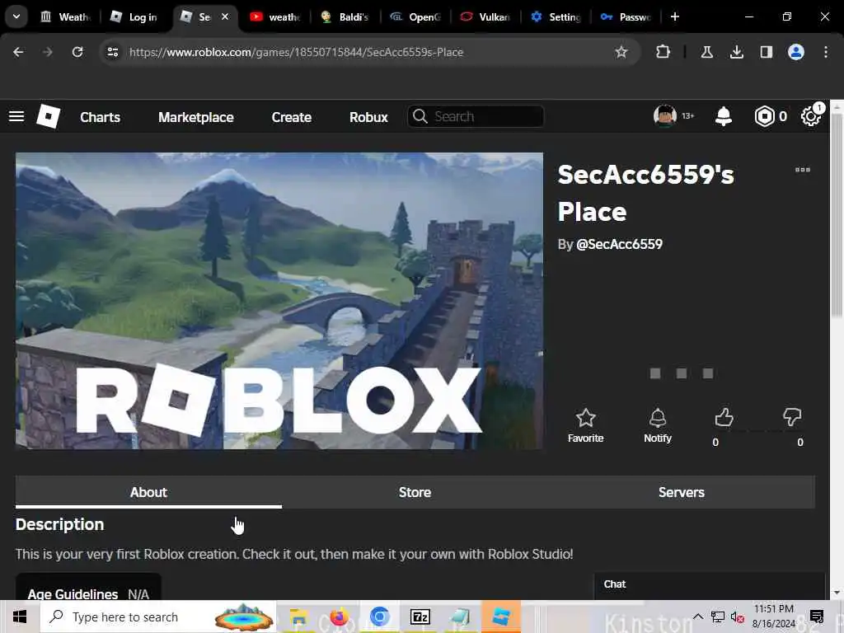Open the three-dot game options menu
This screenshot has height=633, width=844.
point(803,170)
